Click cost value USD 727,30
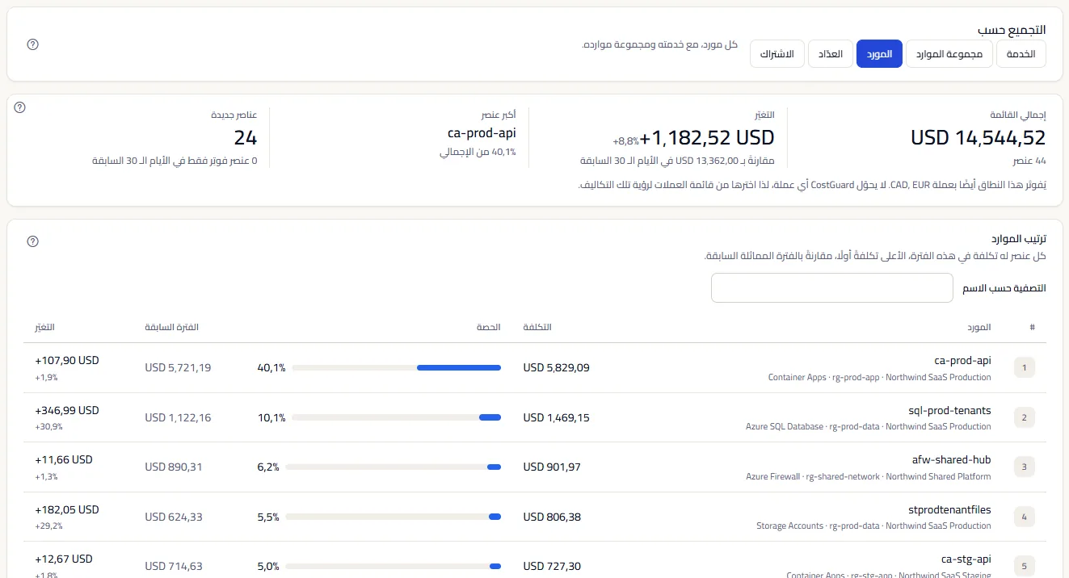This screenshot has height=578, width=1069. click(x=552, y=566)
